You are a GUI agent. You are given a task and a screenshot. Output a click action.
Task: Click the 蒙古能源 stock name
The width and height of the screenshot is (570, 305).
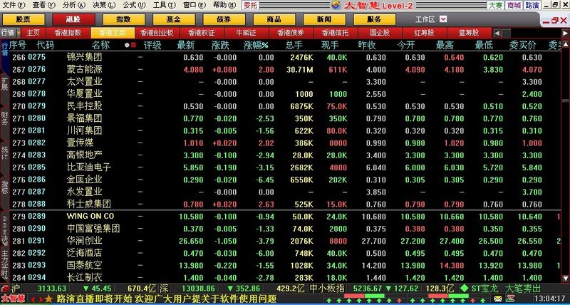coord(84,69)
